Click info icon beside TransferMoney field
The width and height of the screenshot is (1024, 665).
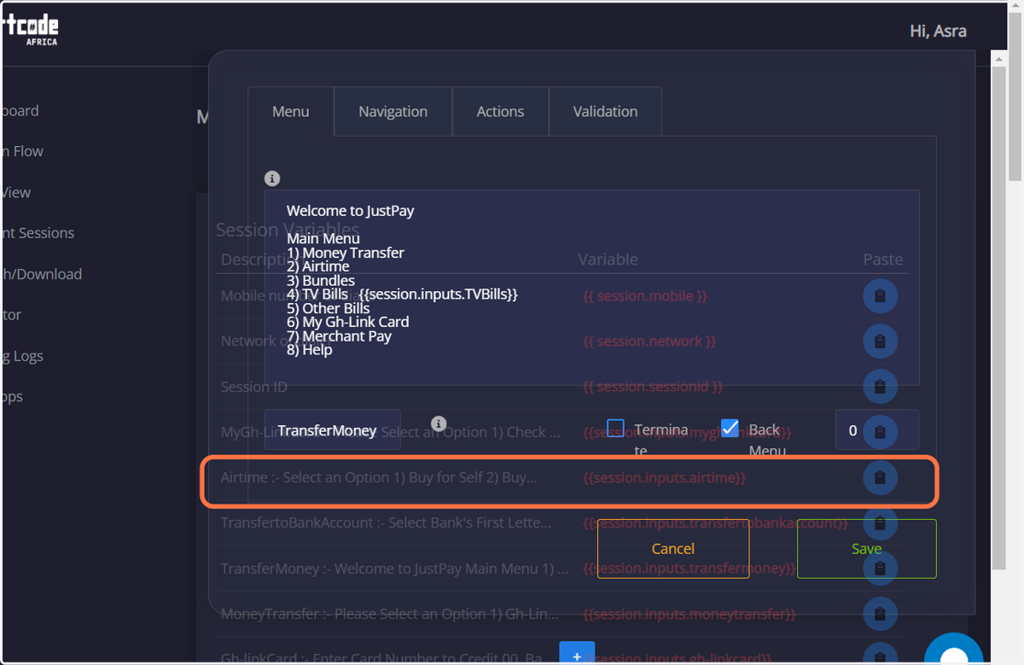[x=439, y=423]
